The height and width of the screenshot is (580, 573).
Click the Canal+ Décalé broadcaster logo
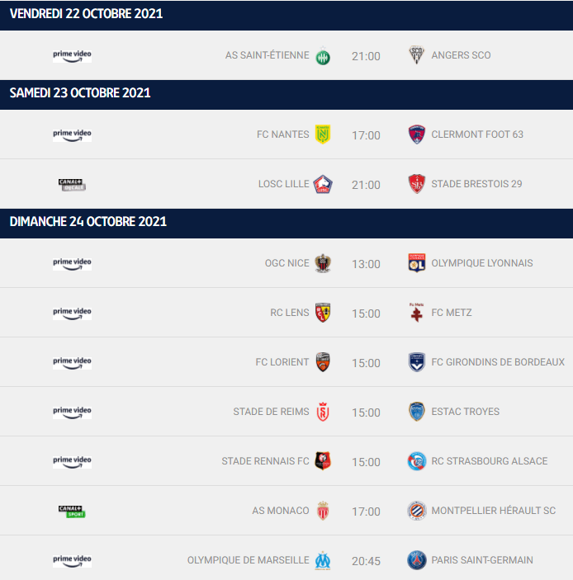pos(72,185)
